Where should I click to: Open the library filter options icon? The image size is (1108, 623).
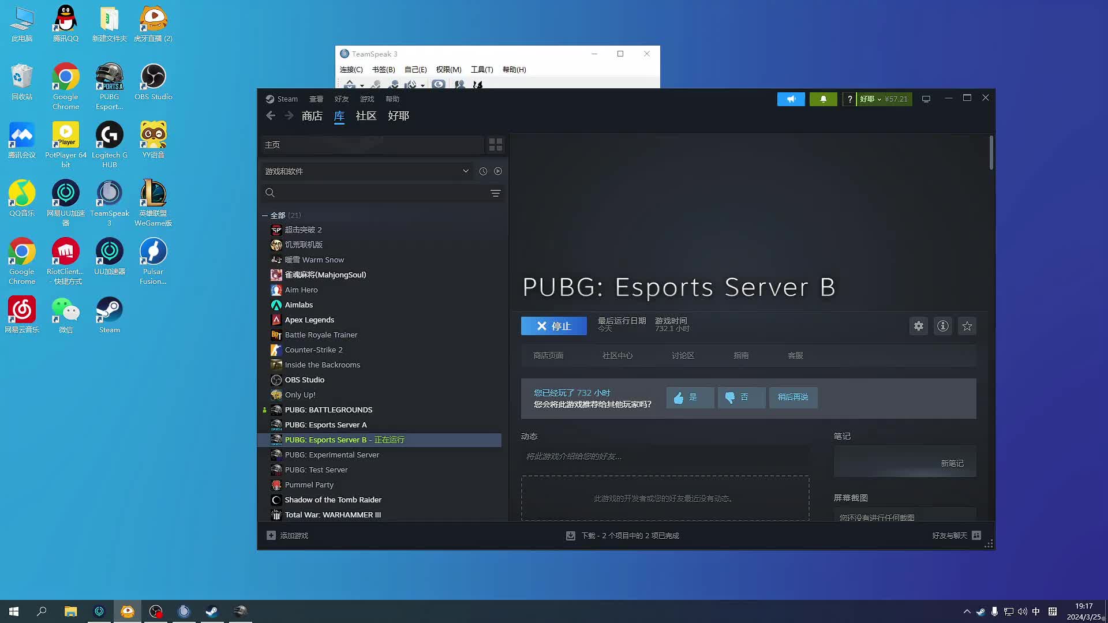pos(495,193)
